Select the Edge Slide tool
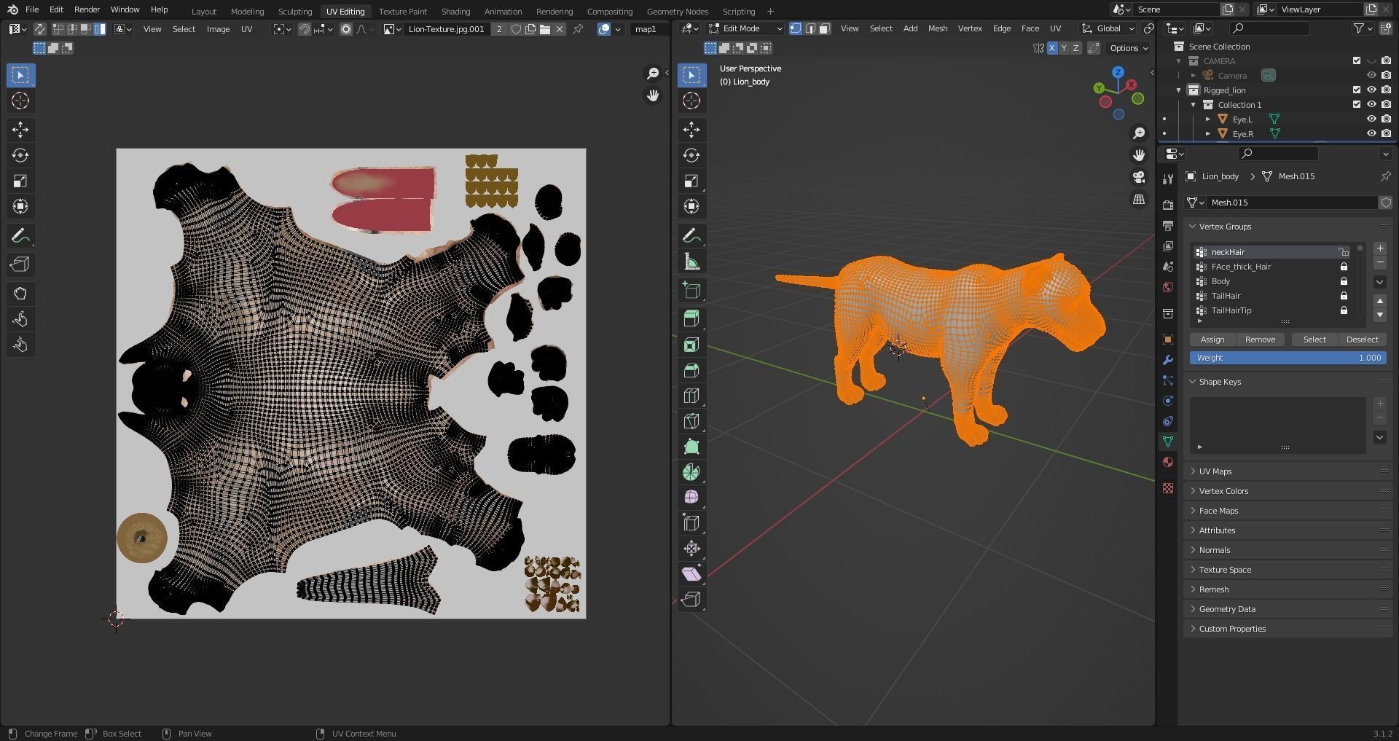 click(691, 523)
